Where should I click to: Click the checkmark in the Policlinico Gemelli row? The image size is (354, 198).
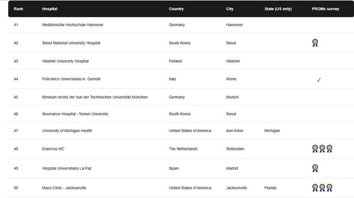(319, 80)
